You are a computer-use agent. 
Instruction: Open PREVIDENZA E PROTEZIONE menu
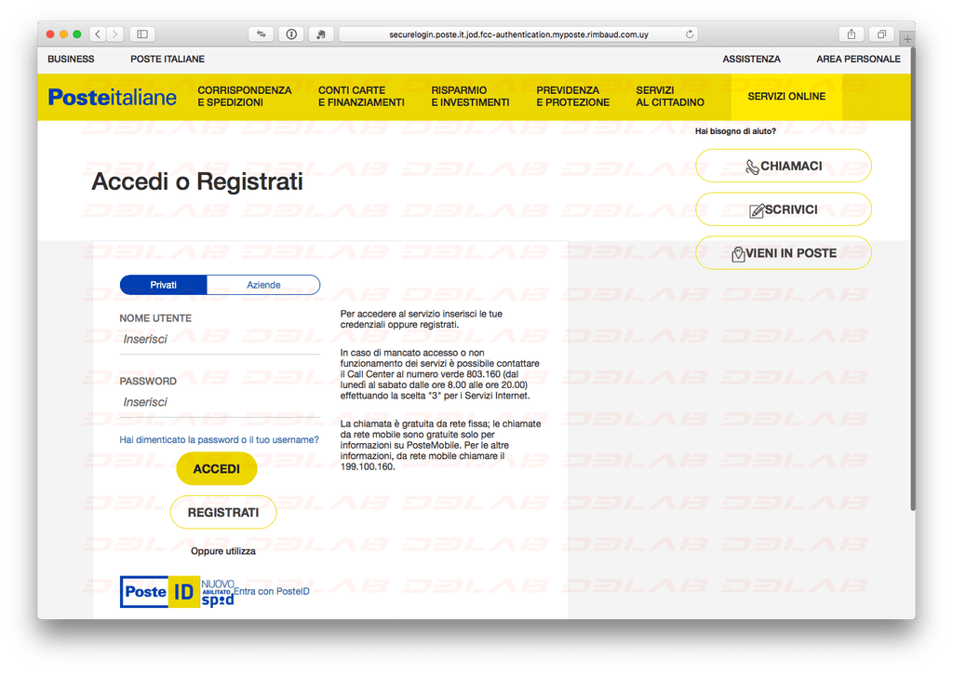tap(571, 97)
